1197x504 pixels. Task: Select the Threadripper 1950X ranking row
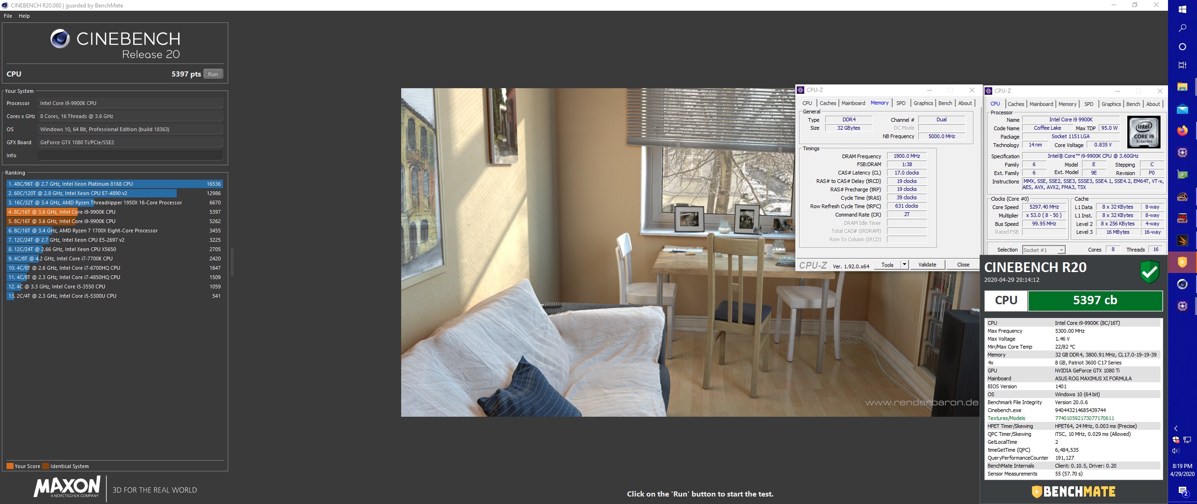pos(115,203)
